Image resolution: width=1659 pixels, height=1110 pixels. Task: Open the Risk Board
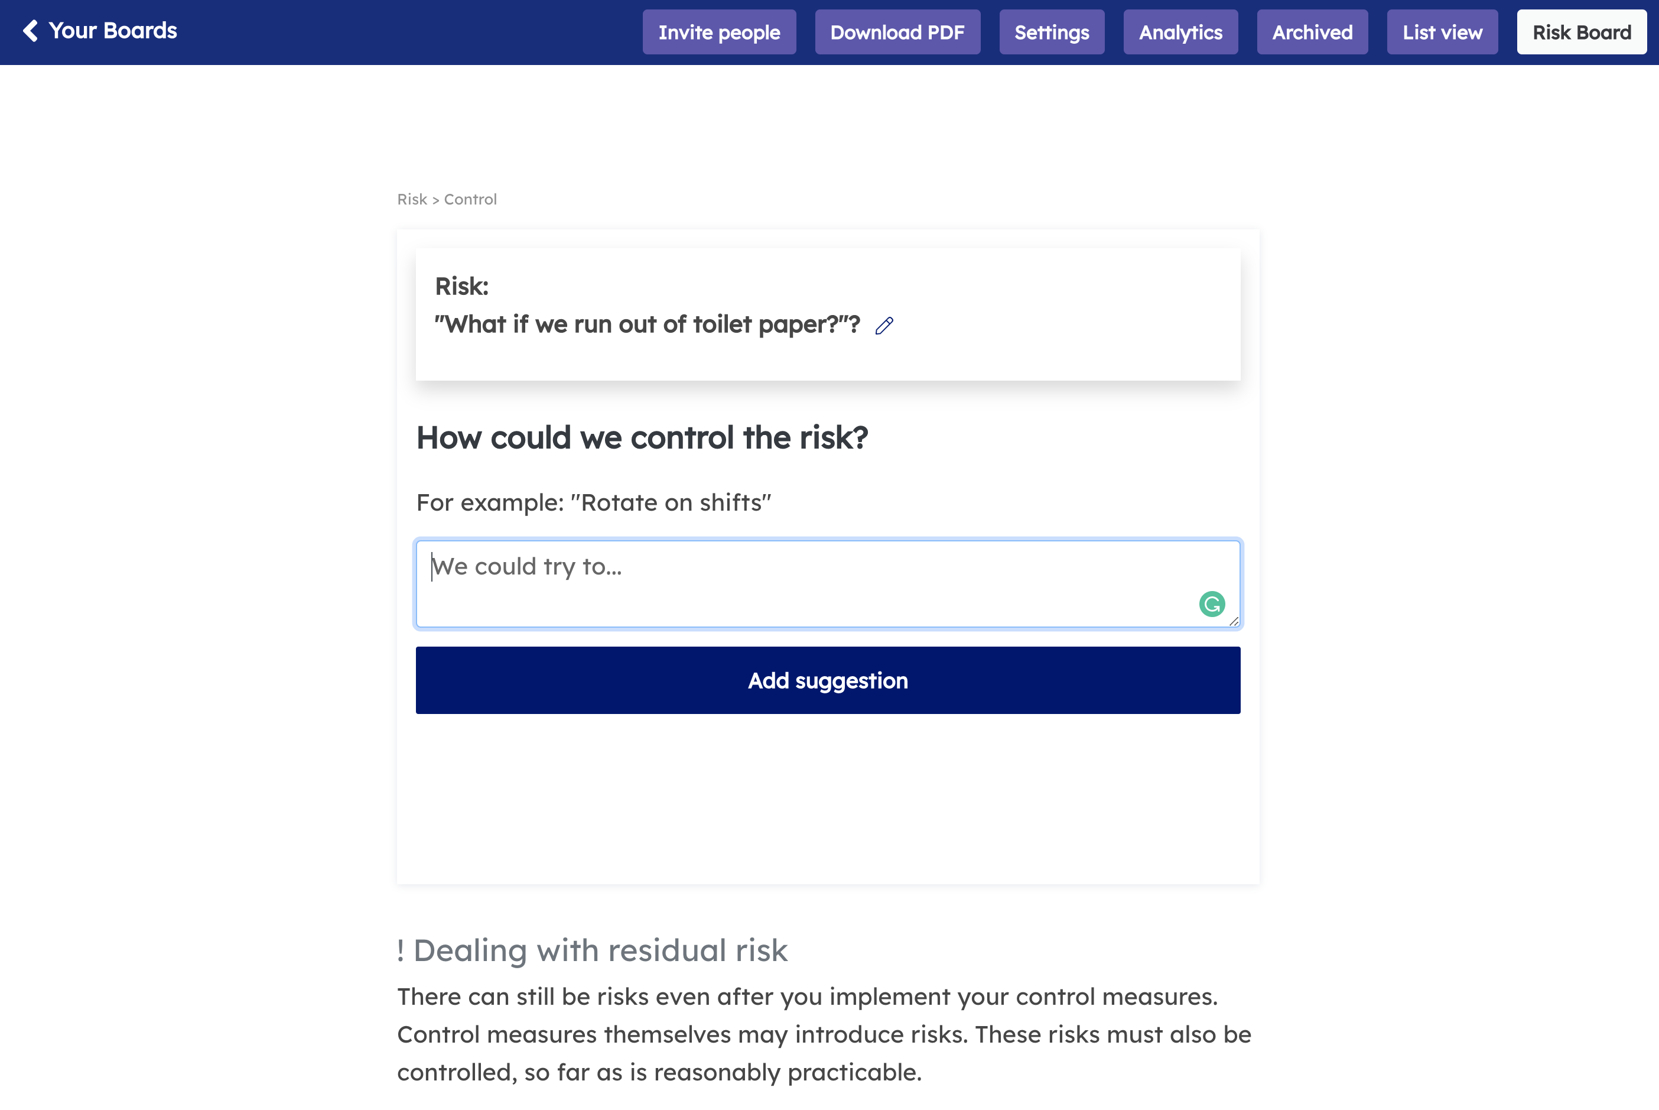click(x=1582, y=32)
